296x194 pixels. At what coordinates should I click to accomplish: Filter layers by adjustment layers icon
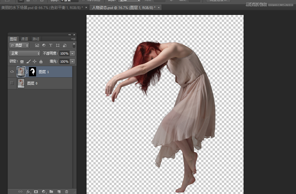44,45
